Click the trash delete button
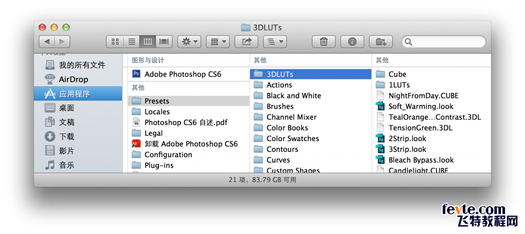Viewport: 525px width, 234px height. (x=324, y=42)
